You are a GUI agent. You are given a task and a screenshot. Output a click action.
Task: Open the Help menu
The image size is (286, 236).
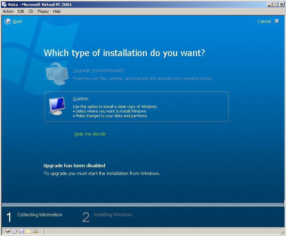(57, 11)
